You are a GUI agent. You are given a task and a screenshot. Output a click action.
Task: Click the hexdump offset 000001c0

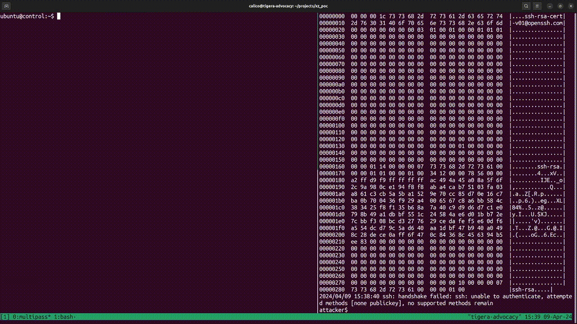point(332,207)
